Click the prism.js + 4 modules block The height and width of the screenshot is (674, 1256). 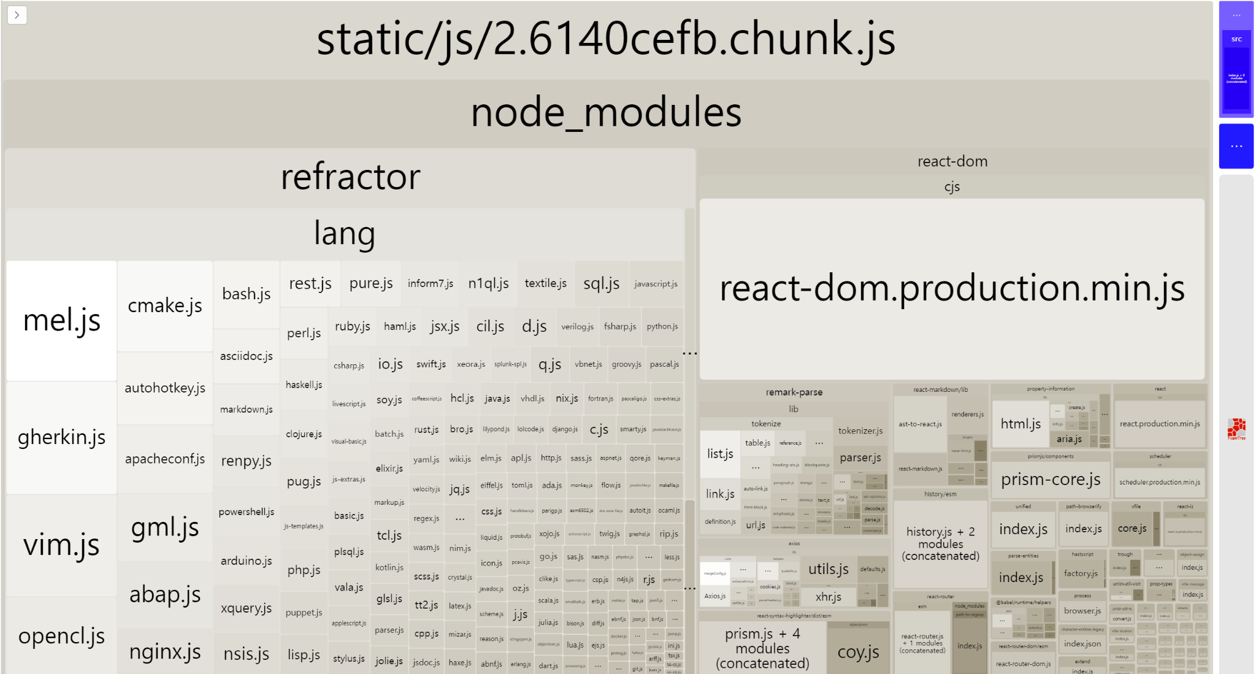click(x=762, y=649)
